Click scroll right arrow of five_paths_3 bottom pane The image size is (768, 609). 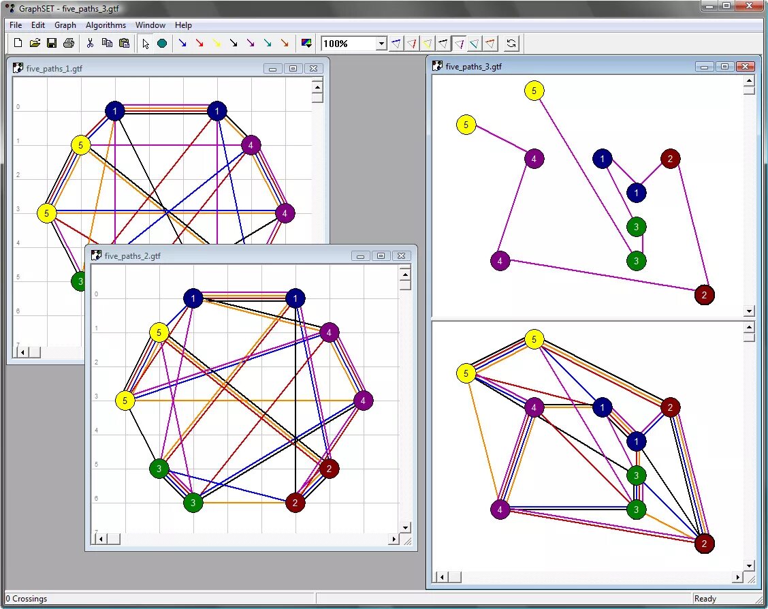coord(738,577)
